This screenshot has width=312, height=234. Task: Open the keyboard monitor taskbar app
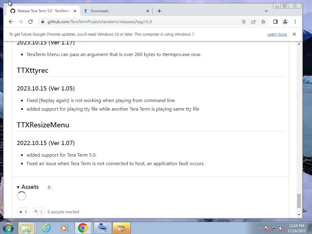(102, 228)
